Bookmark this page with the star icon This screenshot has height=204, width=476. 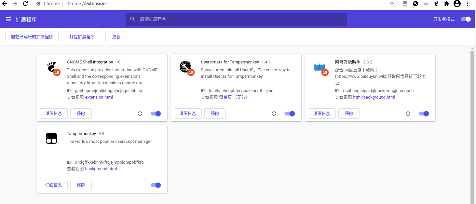(x=392, y=4)
